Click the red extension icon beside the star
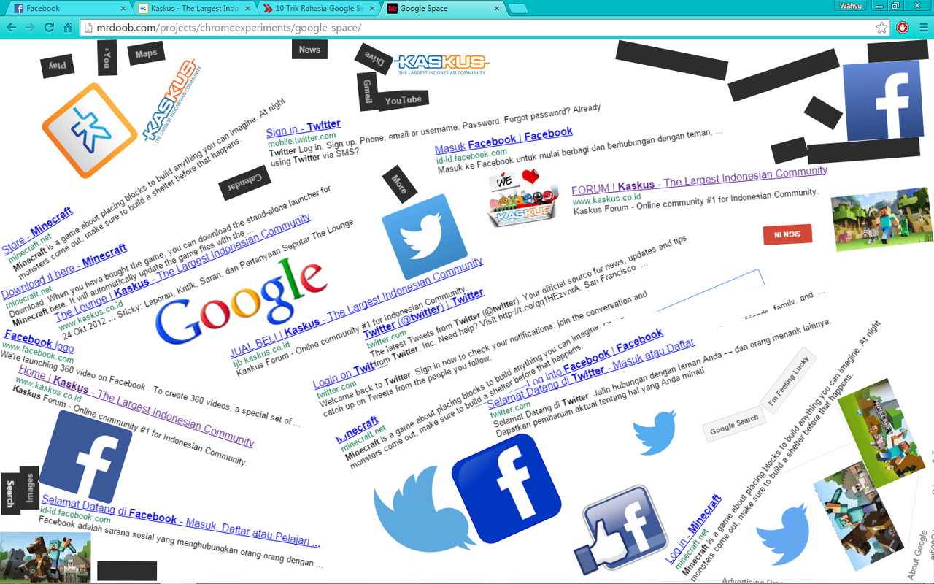This screenshot has width=934, height=584. (x=903, y=28)
